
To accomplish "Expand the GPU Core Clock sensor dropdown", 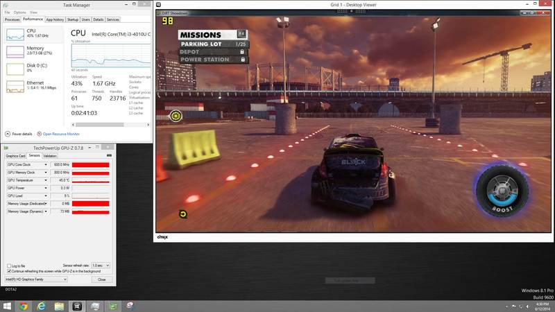I will tap(46, 164).
